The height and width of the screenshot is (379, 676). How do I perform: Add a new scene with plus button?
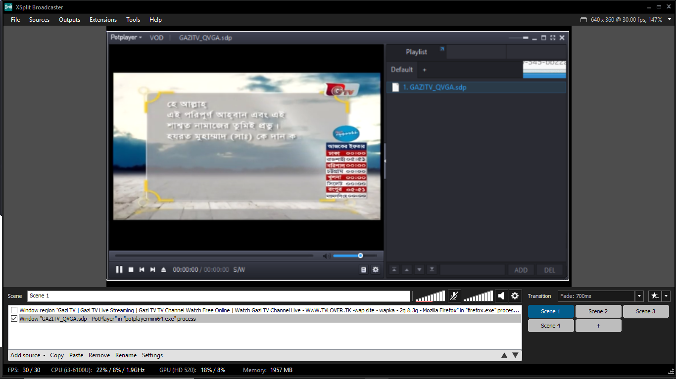pos(598,326)
